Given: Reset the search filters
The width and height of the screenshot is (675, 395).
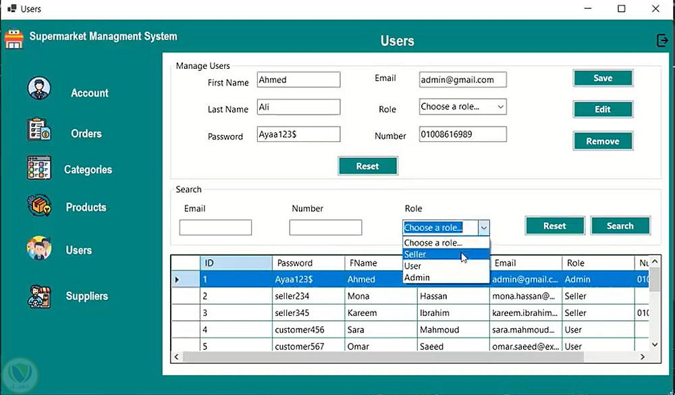Looking at the screenshot, I should coord(554,226).
